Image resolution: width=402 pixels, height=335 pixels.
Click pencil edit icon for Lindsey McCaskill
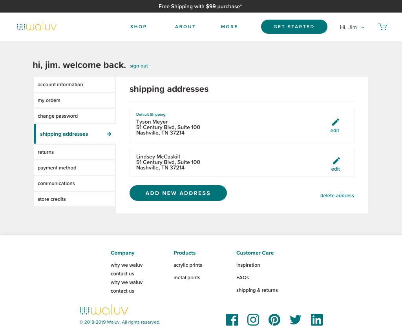[336, 161]
